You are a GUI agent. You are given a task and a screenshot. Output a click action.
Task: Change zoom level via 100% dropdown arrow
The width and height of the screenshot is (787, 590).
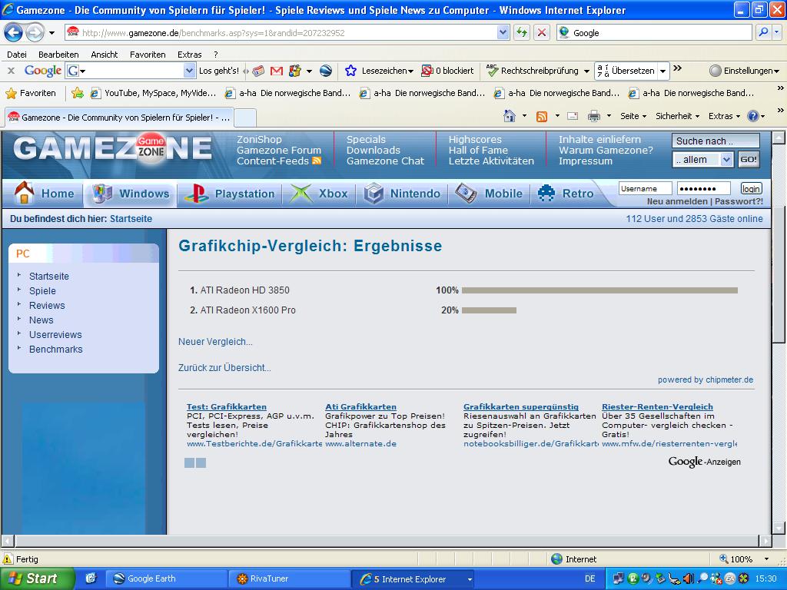pos(766,559)
